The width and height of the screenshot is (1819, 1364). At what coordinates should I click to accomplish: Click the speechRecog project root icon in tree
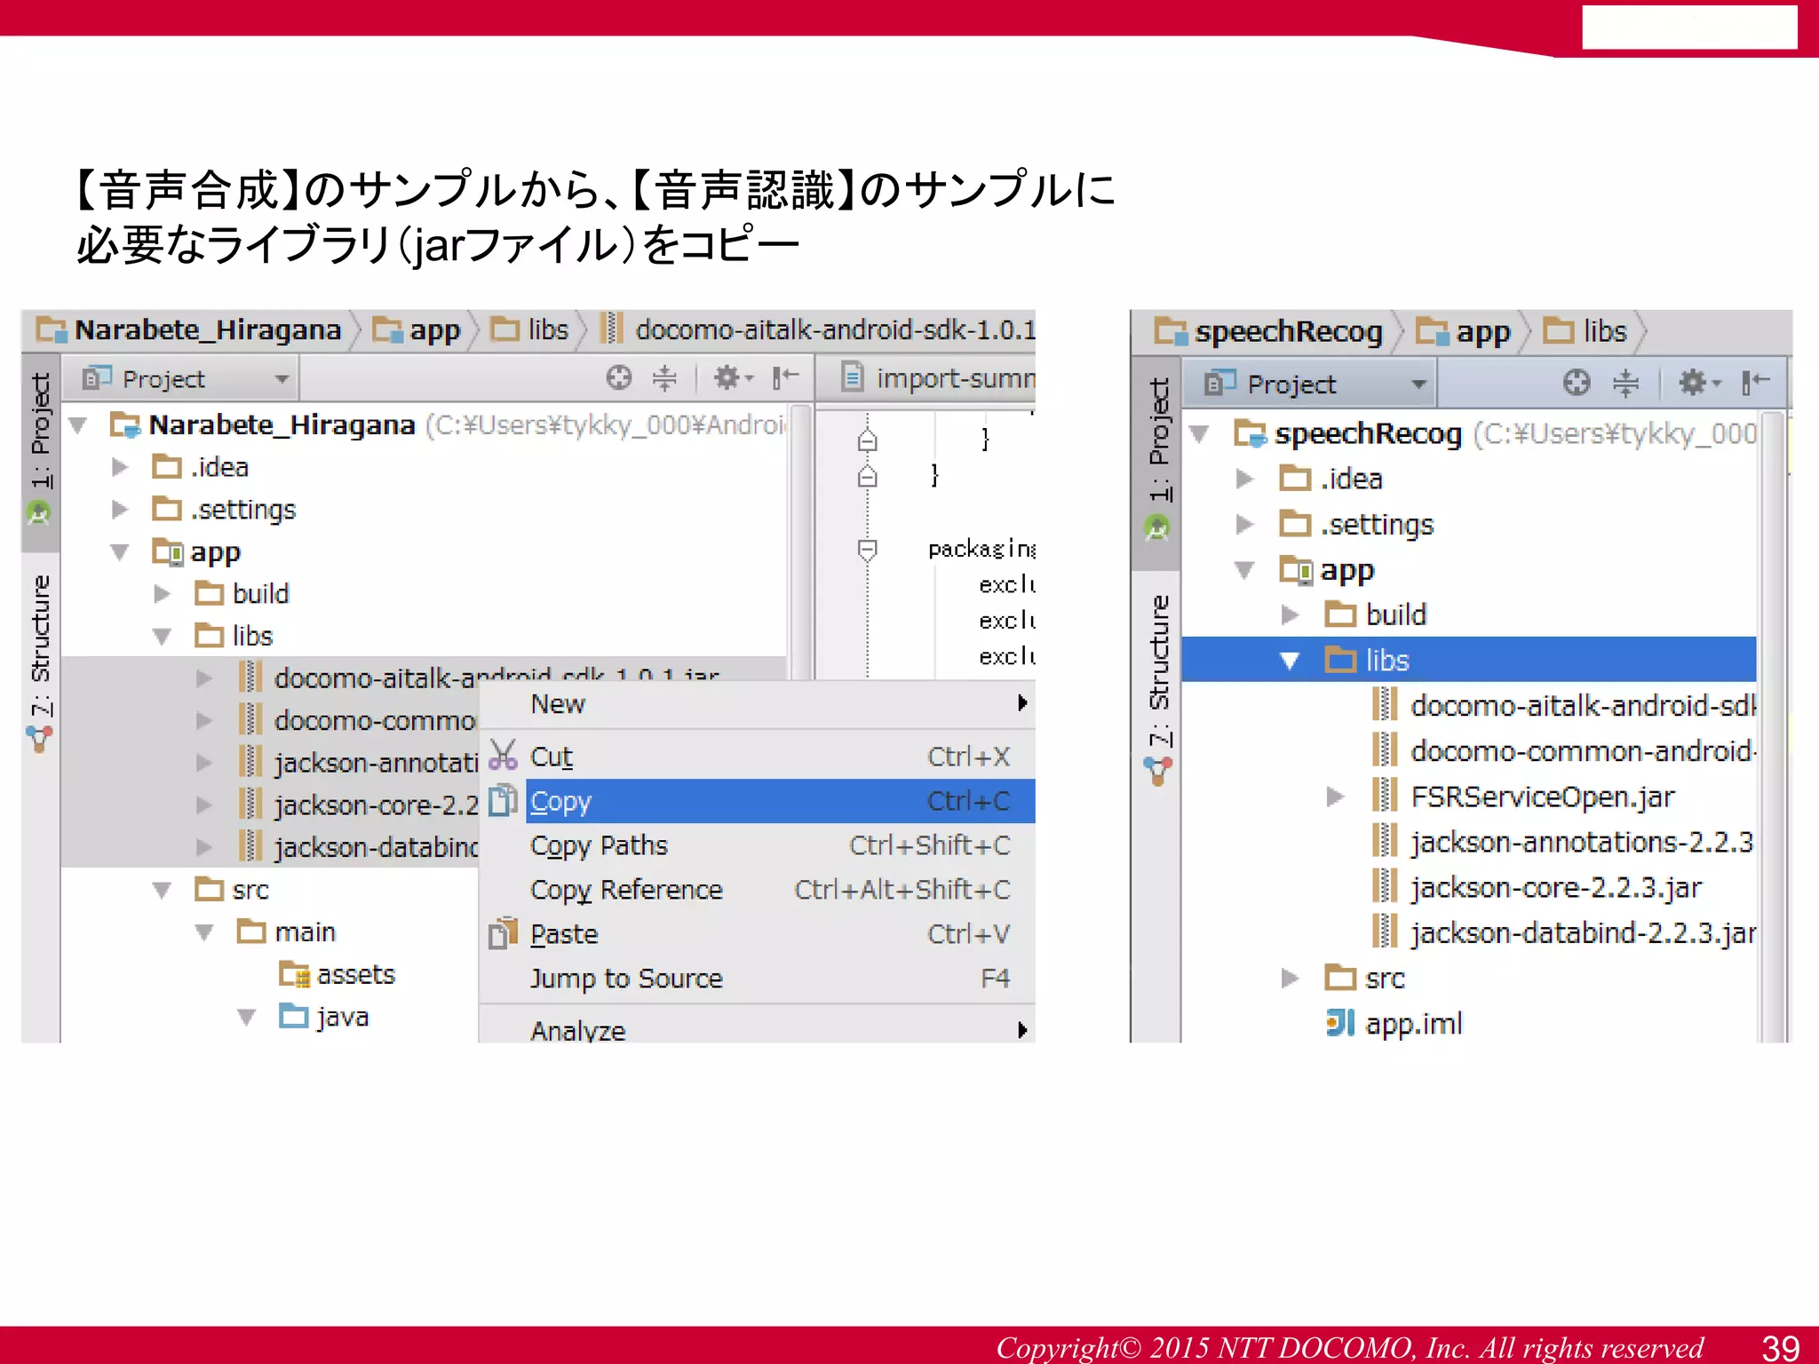click(1251, 433)
